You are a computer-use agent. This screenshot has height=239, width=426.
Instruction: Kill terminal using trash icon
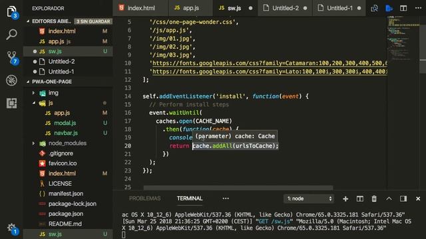[374, 199]
